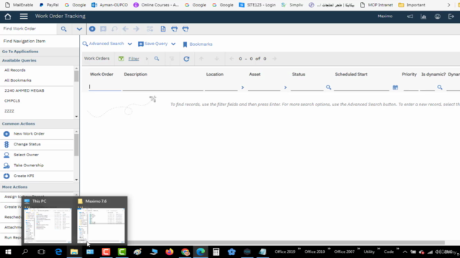Expand the Find Work Order dropdown arrow
The width and height of the screenshot is (460, 258).
point(79,29)
